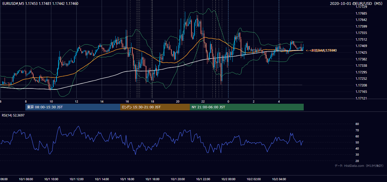Click the 10/1 20:00 bottom time label

coord(178,179)
